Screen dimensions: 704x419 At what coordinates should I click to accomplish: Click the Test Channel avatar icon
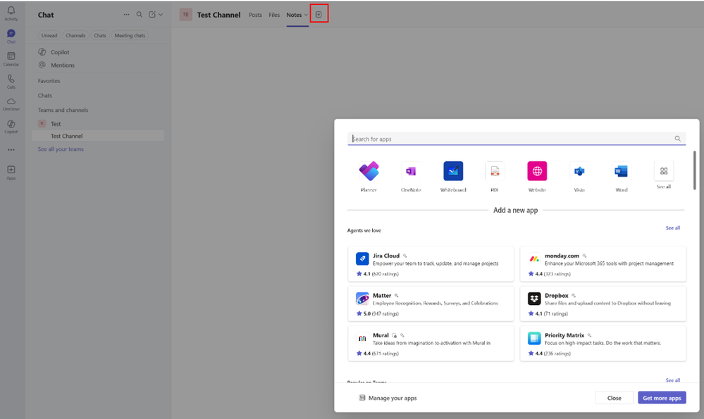pos(185,14)
